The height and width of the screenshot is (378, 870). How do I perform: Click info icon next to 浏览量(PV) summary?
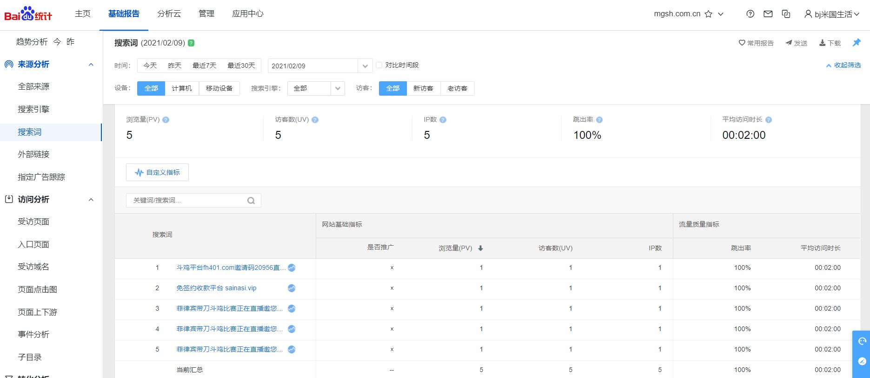(166, 120)
